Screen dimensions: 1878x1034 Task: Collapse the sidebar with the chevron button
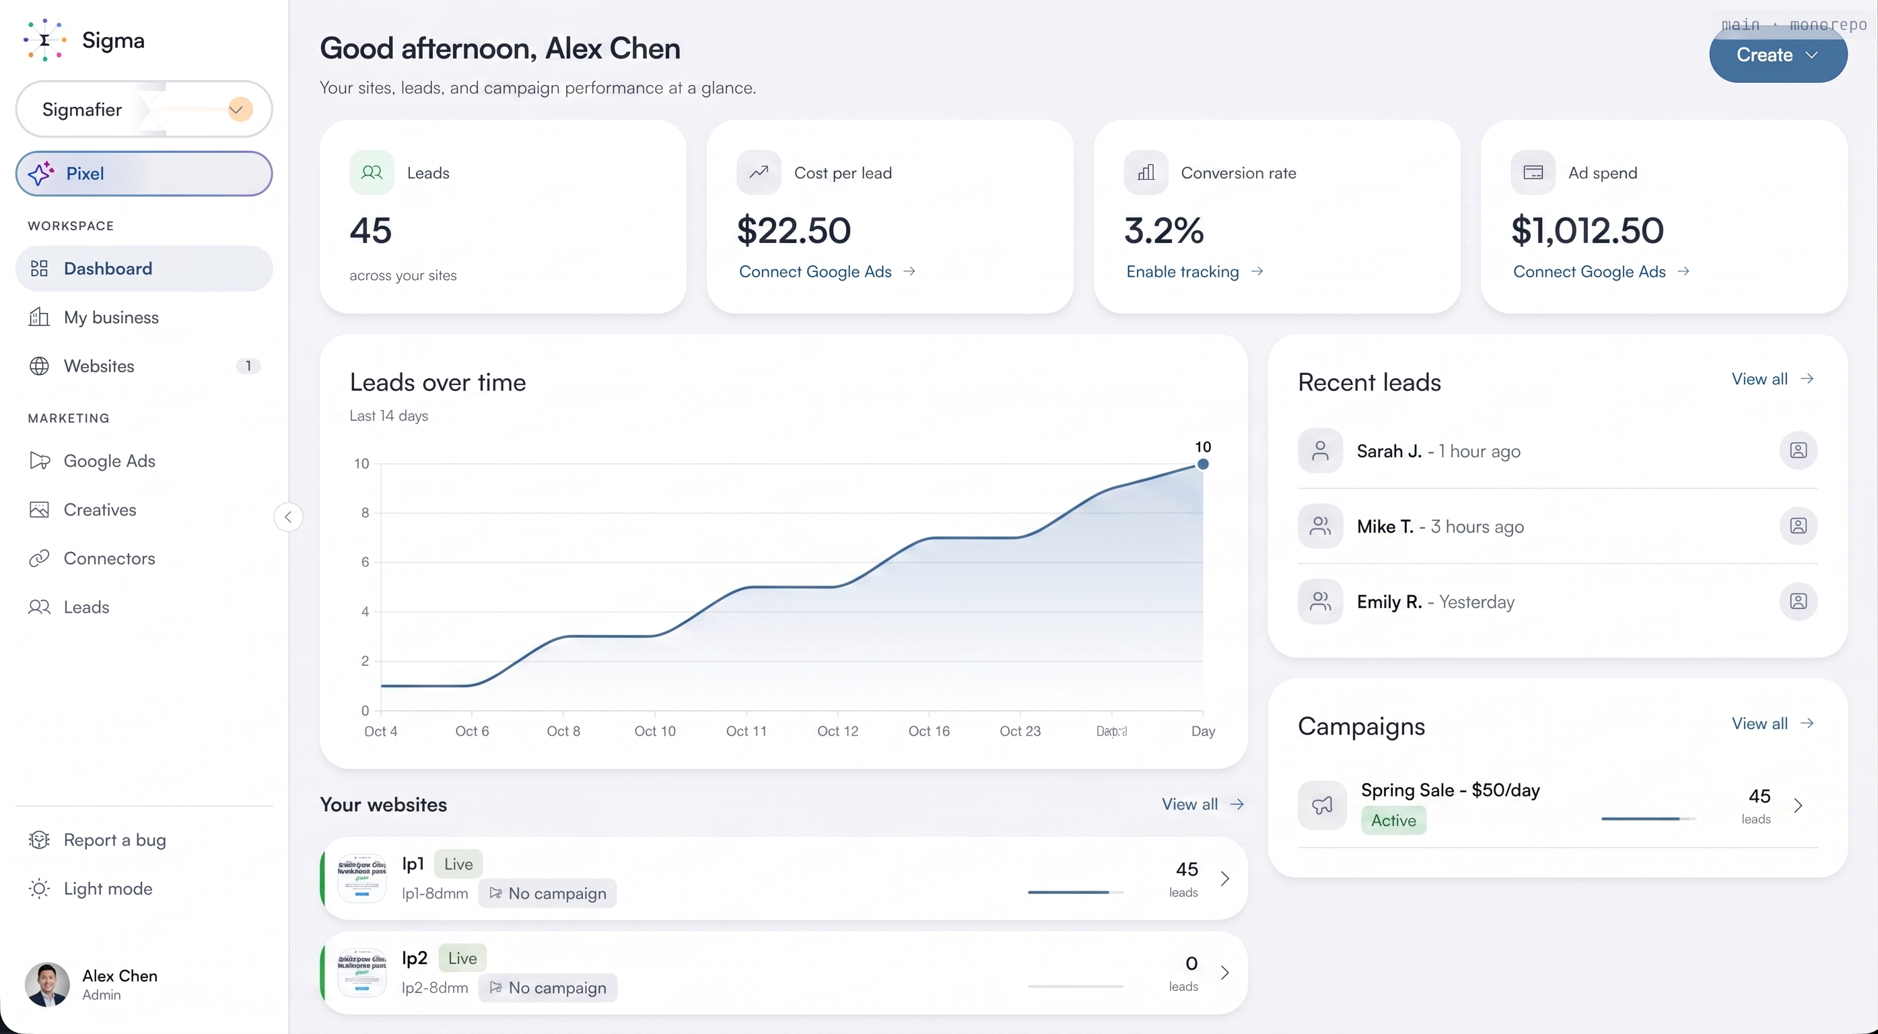288,517
